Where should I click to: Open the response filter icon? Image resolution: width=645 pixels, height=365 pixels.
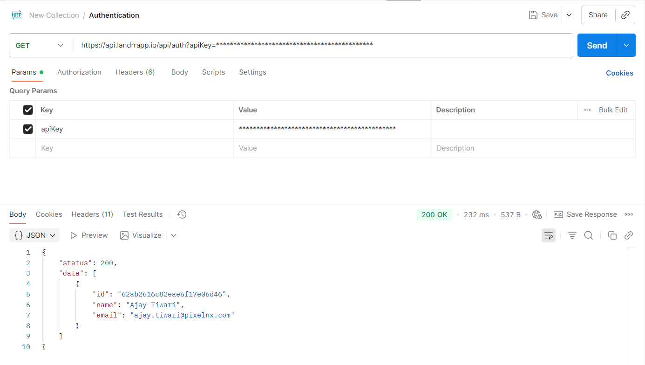[572, 235]
